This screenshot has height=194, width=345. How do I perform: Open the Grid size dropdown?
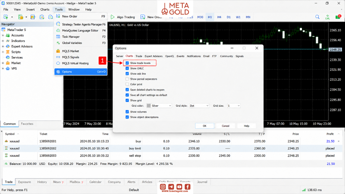(x=234, y=106)
